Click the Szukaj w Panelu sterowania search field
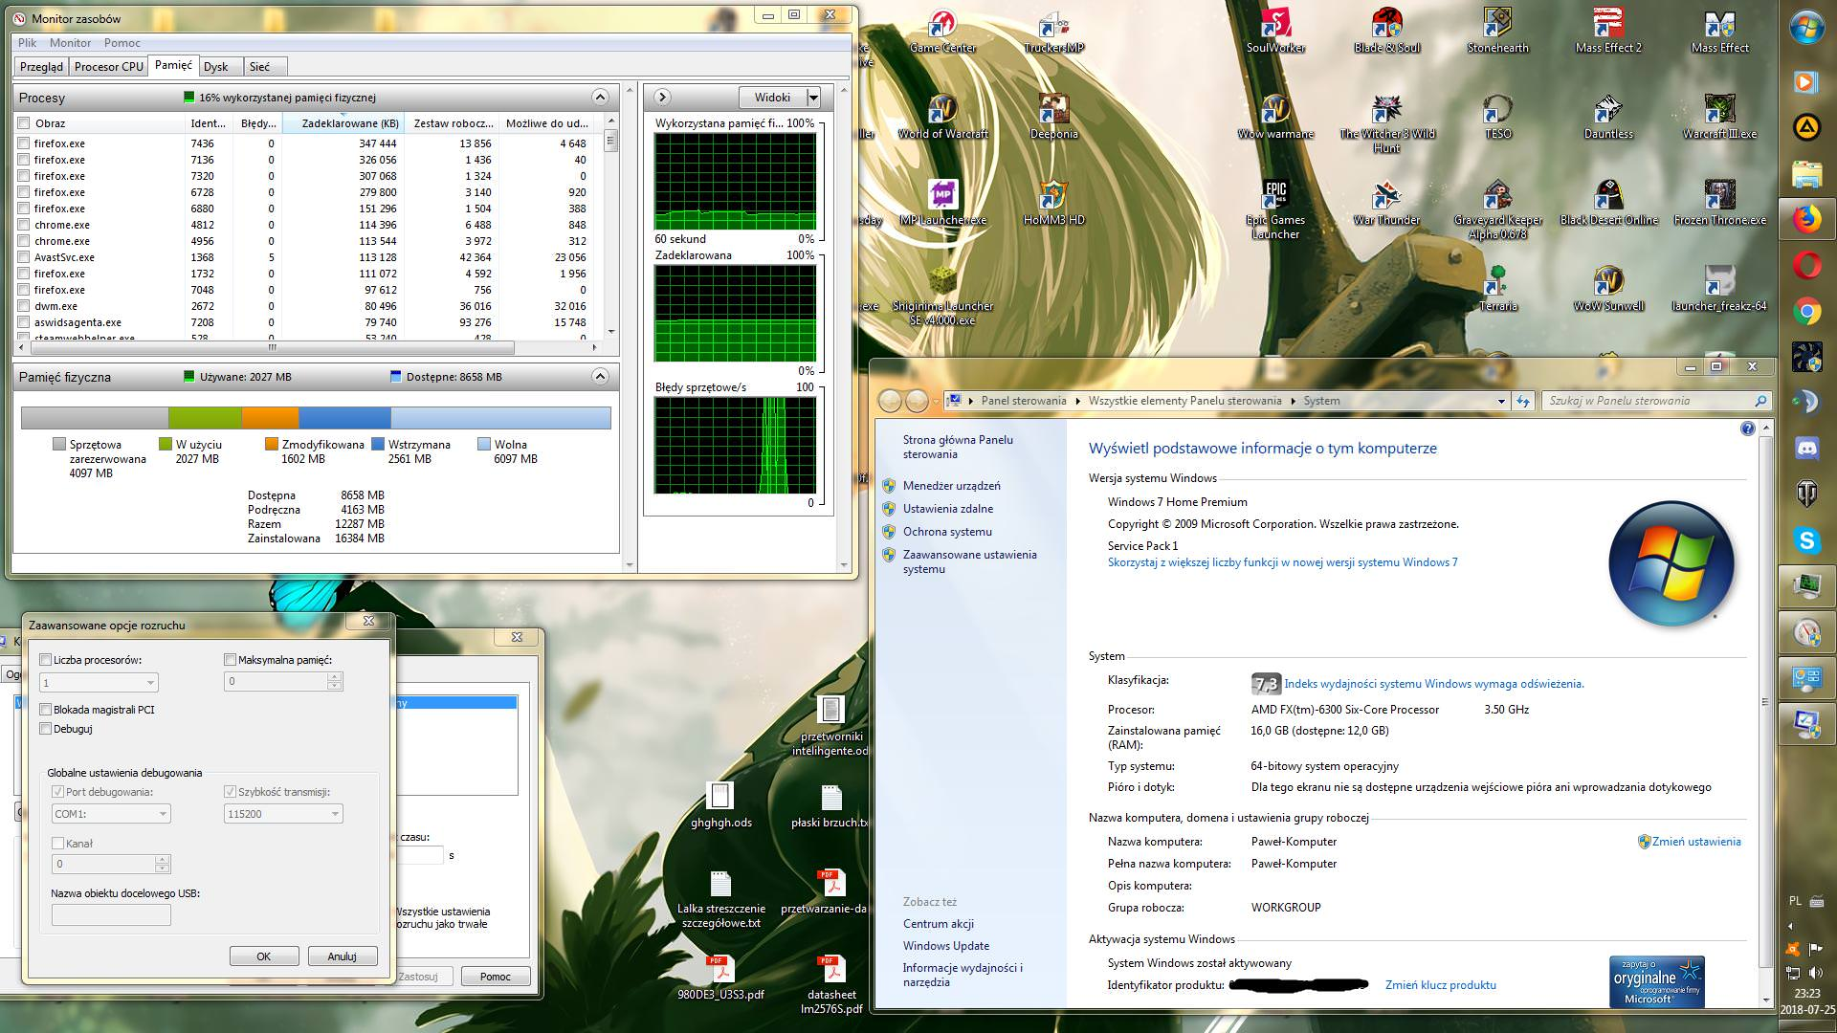The image size is (1837, 1033). [x=1655, y=401]
